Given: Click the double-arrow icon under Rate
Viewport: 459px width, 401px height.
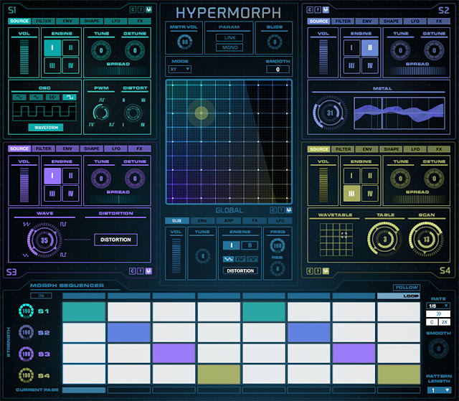Looking at the screenshot, I should click(438, 313).
